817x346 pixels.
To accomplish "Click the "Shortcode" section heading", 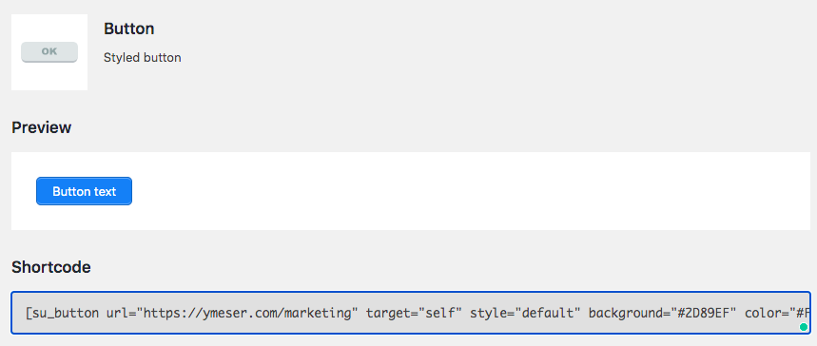I will tap(51, 267).
